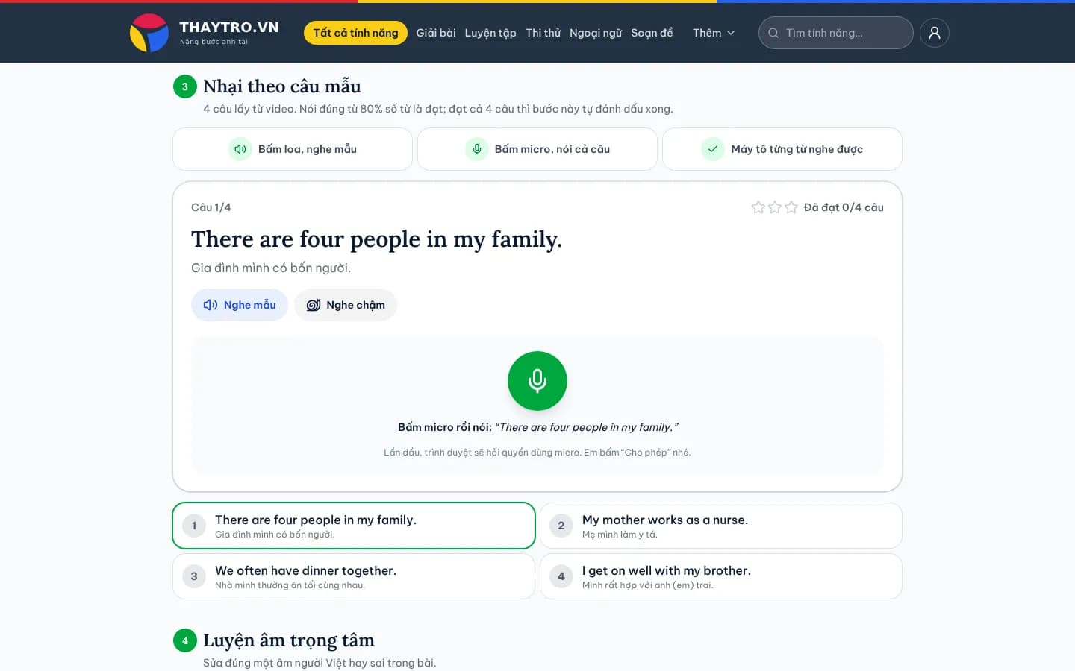Open the 'Tất cả tính năng' tab

point(355,33)
